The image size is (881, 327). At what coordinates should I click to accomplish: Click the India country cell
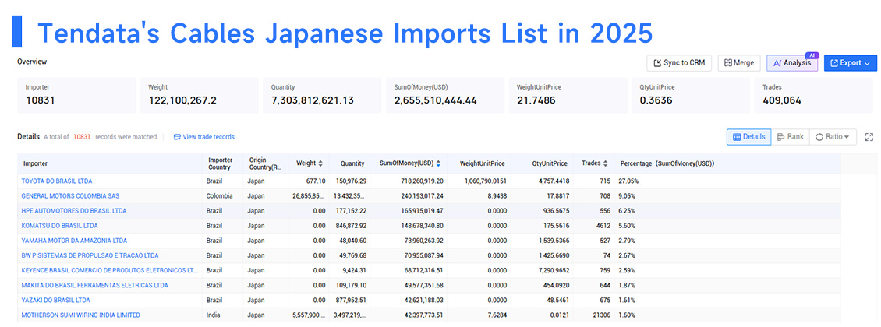(x=213, y=315)
